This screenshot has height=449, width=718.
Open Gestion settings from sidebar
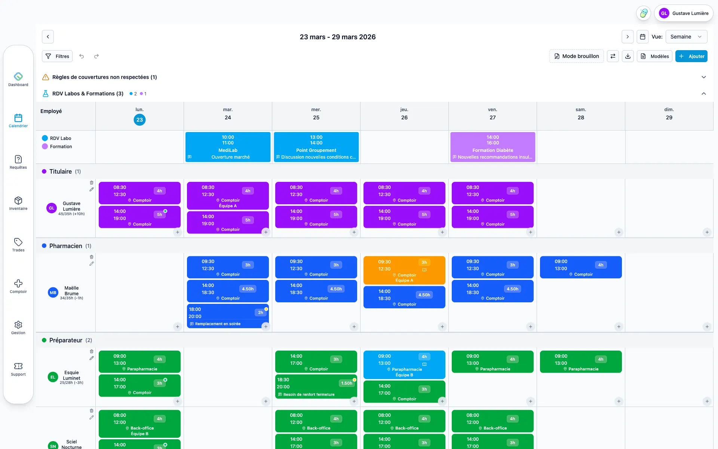(x=18, y=328)
